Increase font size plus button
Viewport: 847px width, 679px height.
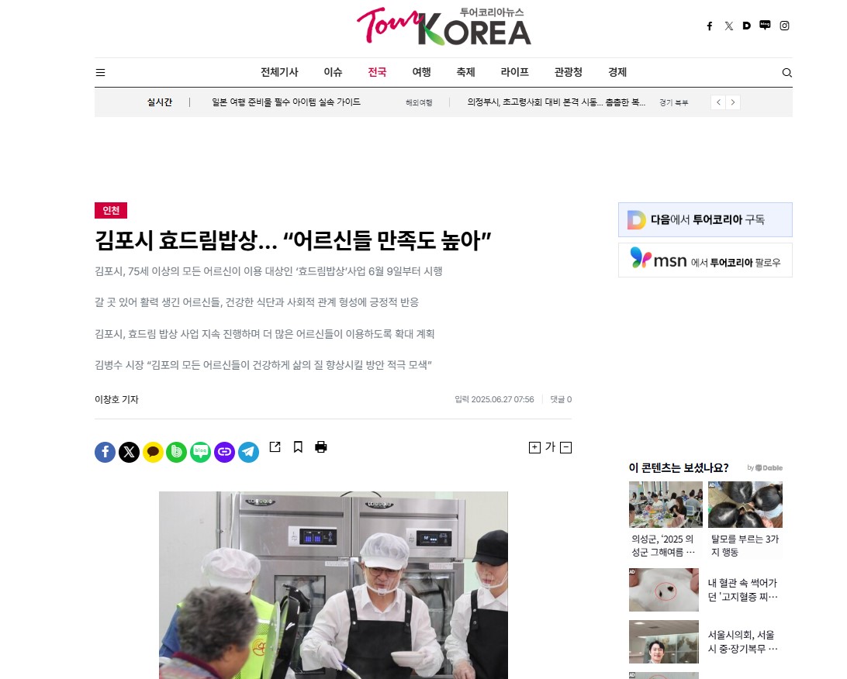click(534, 447)
